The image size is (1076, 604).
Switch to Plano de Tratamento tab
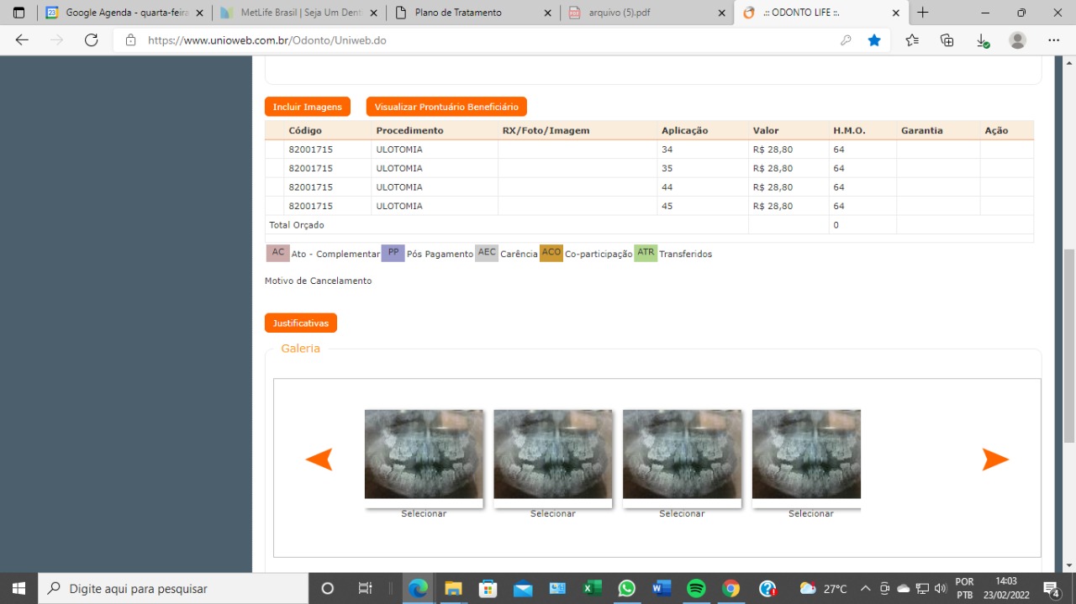[x=473, y=13]
